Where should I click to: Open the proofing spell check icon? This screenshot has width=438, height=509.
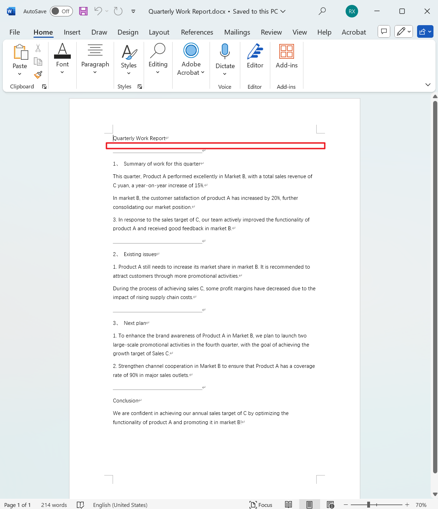[x=81, y=505]
